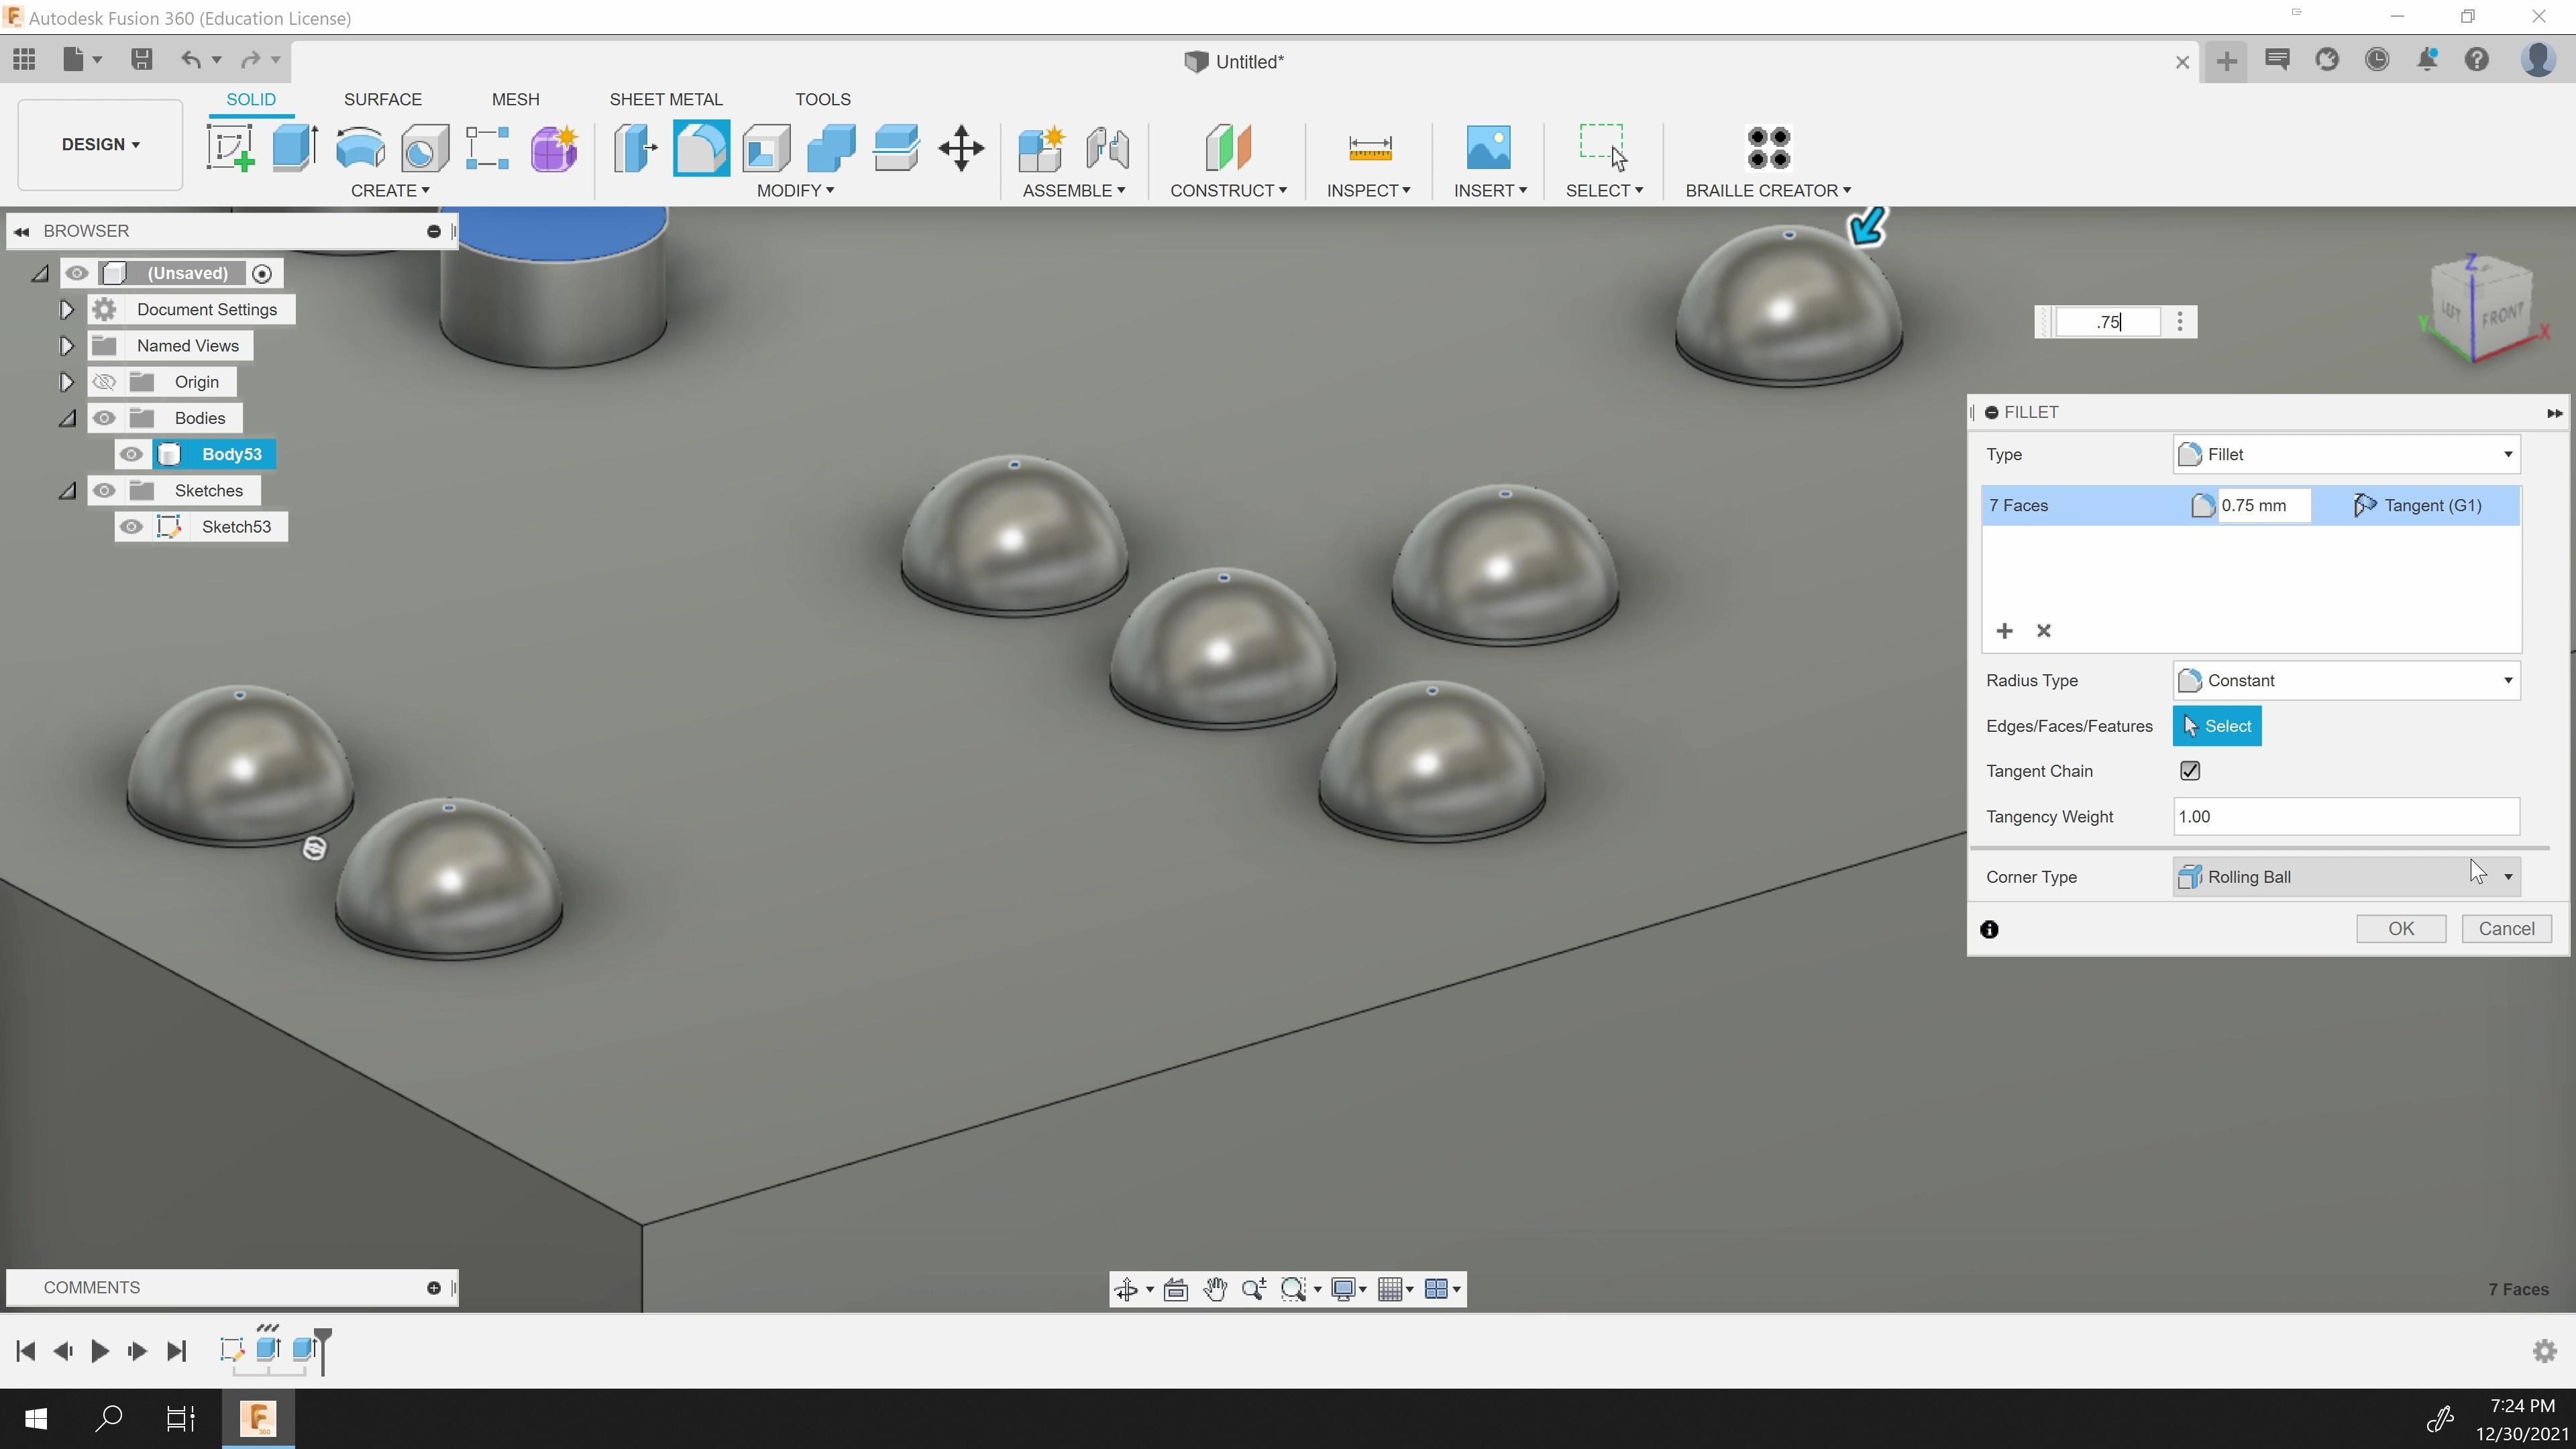Select Corner Type Rolling Ball dropdown
Image resolution: width=2576 pixels, height=1449 pixels.
(2345, 875)
